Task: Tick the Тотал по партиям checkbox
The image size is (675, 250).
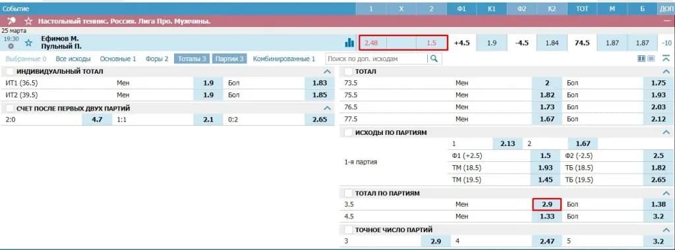Action: pos(348,193)
